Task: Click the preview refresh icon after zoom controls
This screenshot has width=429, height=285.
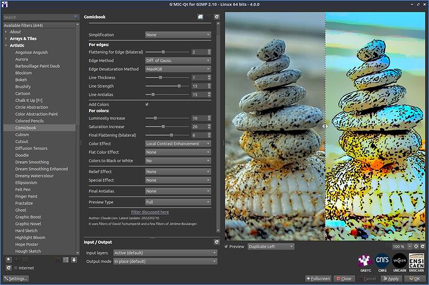Action: click(423, 246)
